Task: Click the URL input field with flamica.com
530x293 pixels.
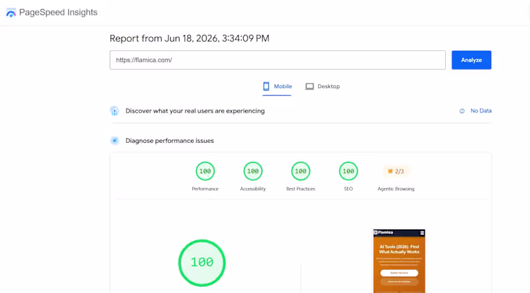Action: click(x=278, y=60)
